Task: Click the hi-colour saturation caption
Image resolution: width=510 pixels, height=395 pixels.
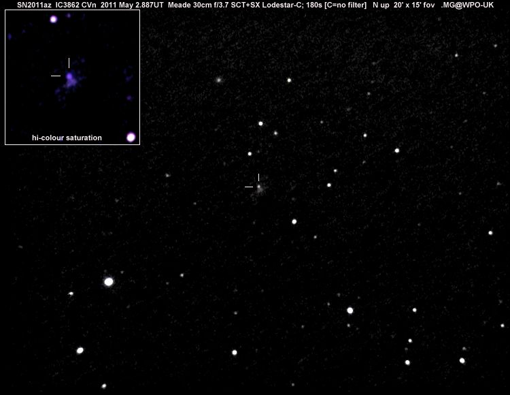Action: tap(67, 138)
